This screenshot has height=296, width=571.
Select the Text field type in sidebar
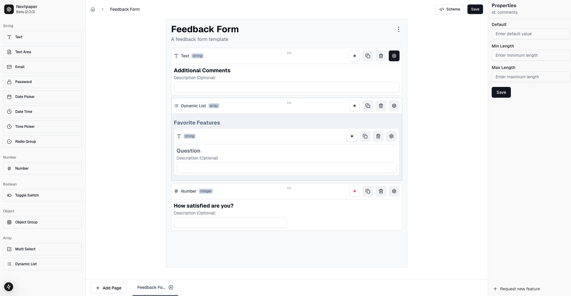[42, 37]
